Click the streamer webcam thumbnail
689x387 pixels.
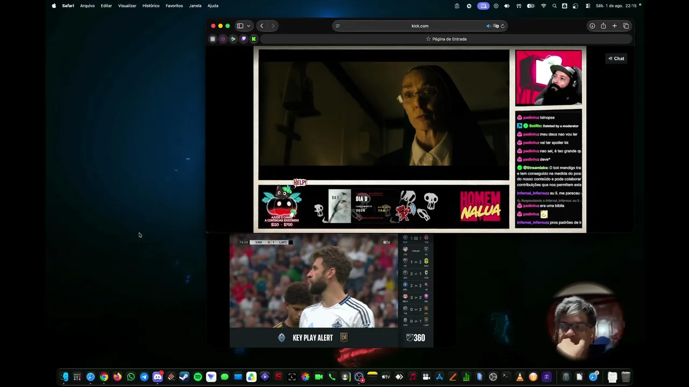click(549, 77)
